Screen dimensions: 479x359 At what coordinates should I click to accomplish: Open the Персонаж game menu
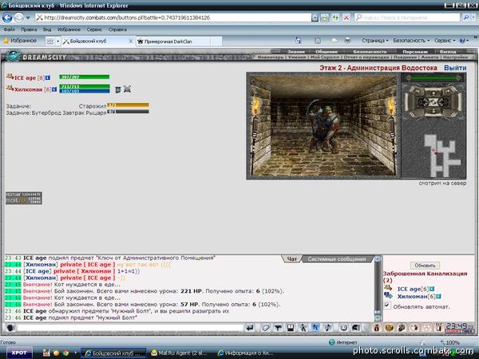pyautogui.click(x=415, y=52)
